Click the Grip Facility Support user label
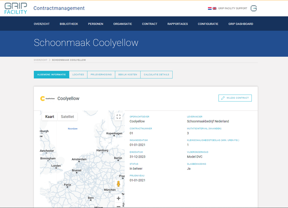Screen dimensions: 288x208 pos(233,8)
